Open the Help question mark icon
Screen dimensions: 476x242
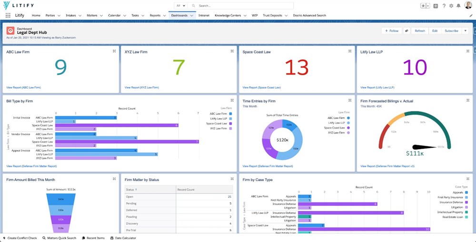(x=444, y=6)
